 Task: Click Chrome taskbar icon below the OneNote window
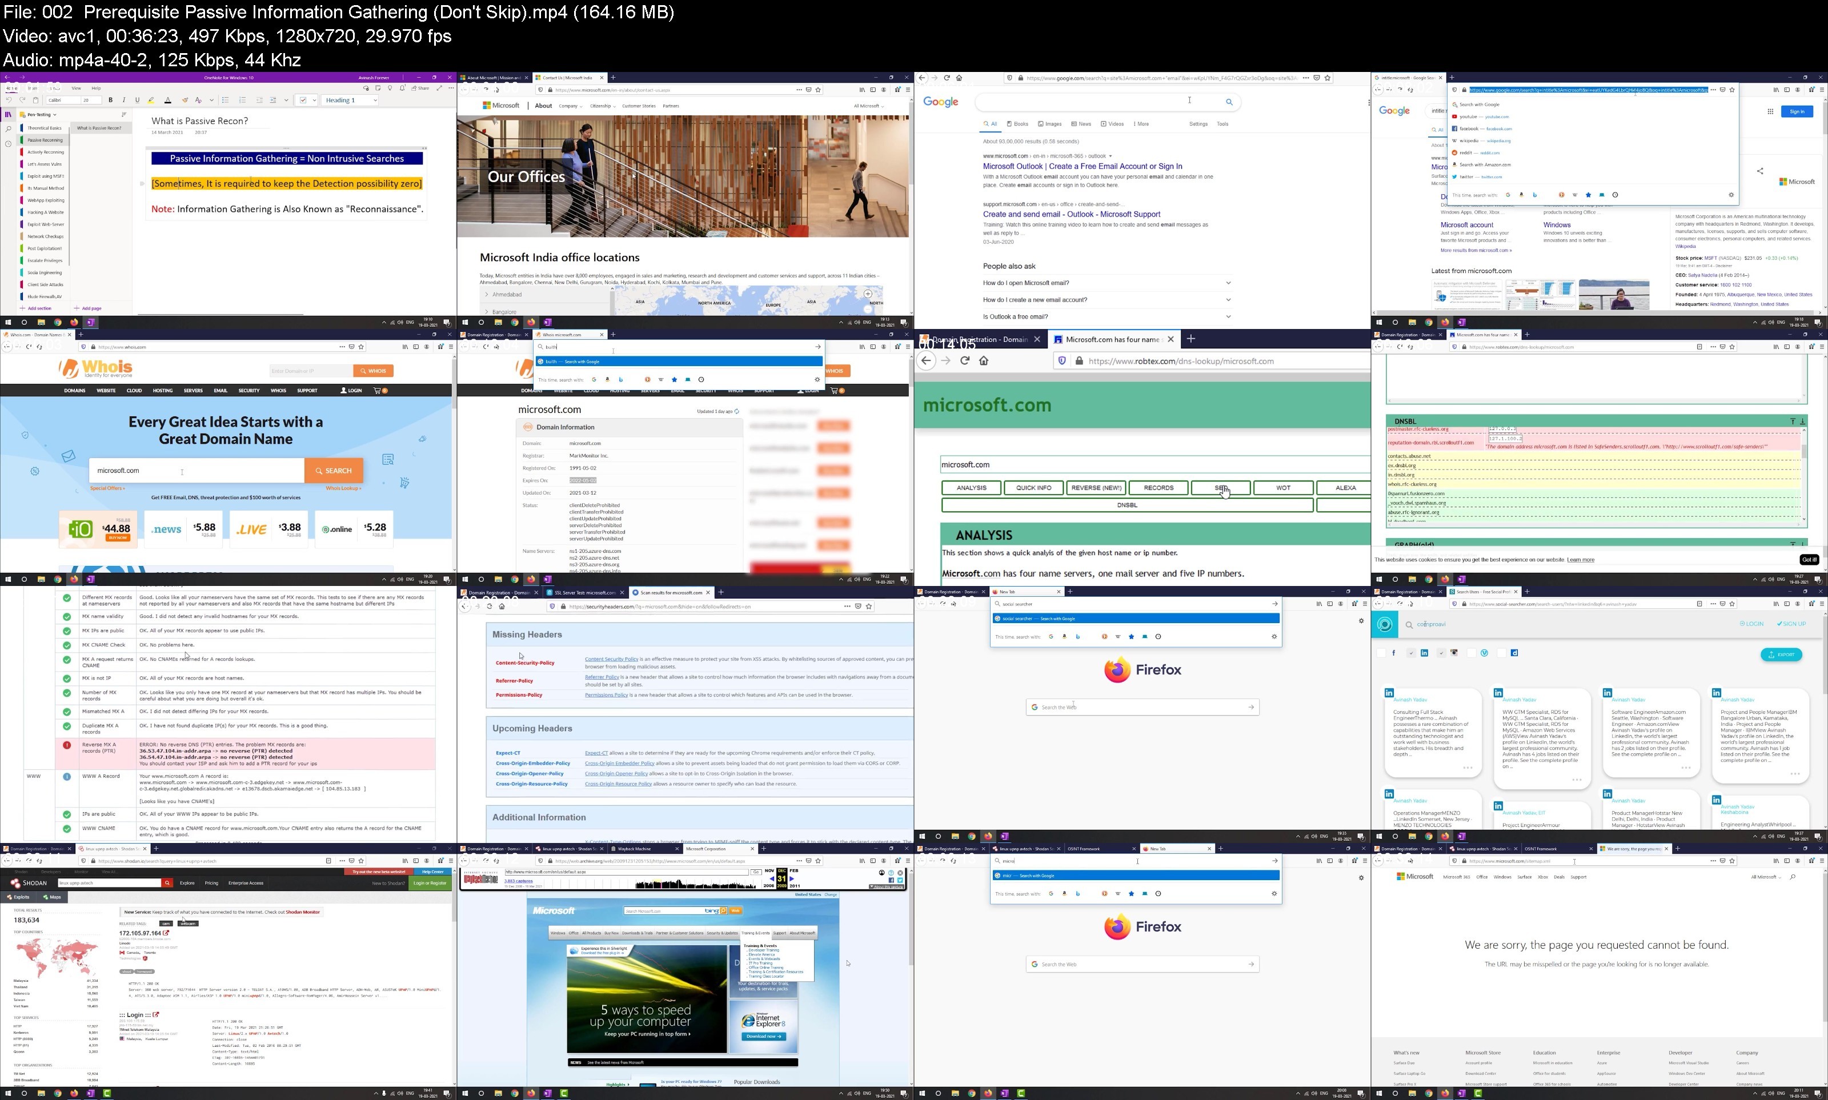point(57,323)
